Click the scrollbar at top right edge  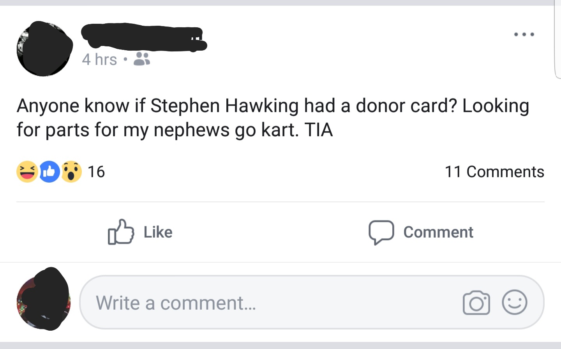557,39
